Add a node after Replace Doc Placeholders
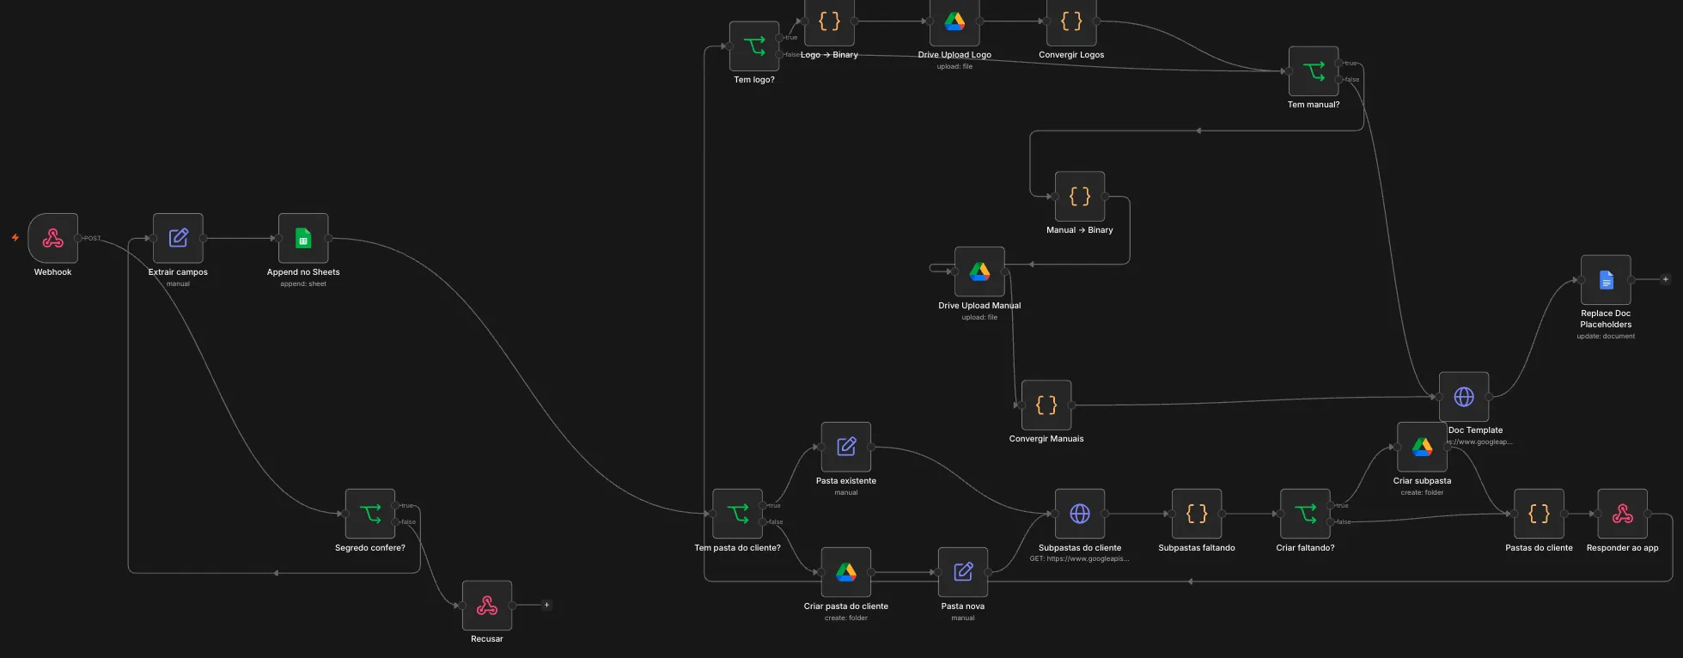1683x658 pixels. pyautogui.click(x=1665, y=279)
